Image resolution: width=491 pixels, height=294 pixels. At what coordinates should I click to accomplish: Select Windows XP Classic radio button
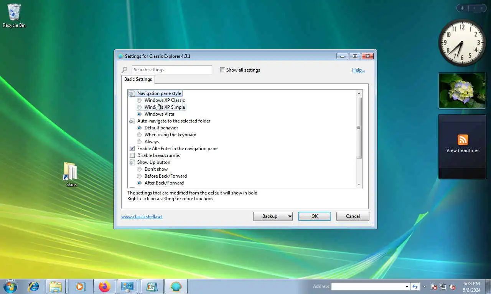click(139, 100)
